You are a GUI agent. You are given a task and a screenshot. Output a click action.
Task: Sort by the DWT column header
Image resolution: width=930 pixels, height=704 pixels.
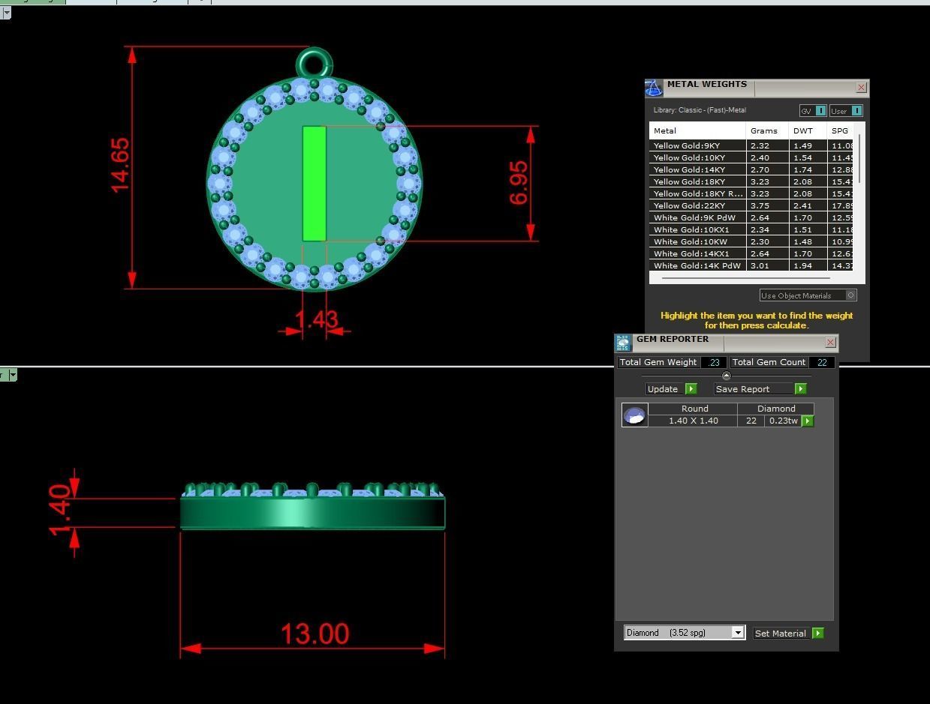click(808, 130)
